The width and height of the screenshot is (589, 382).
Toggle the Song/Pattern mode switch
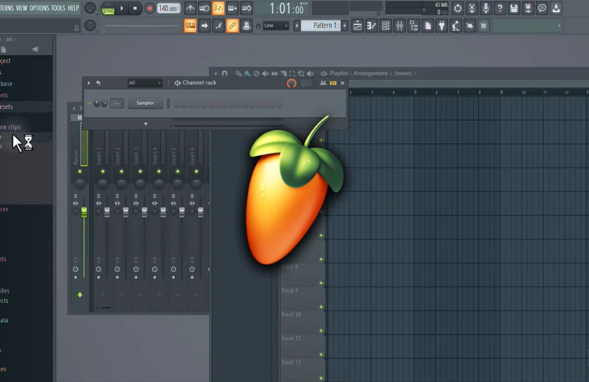108,8
